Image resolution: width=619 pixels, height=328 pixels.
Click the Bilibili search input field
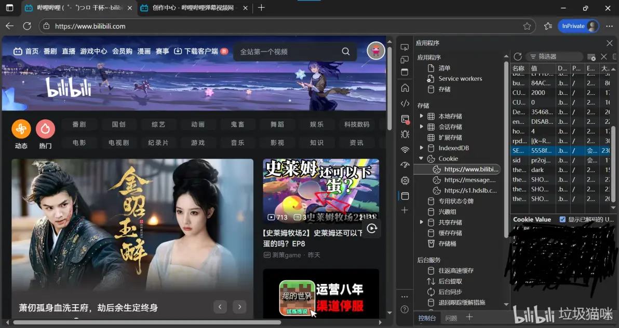click(x=288, y=52)
